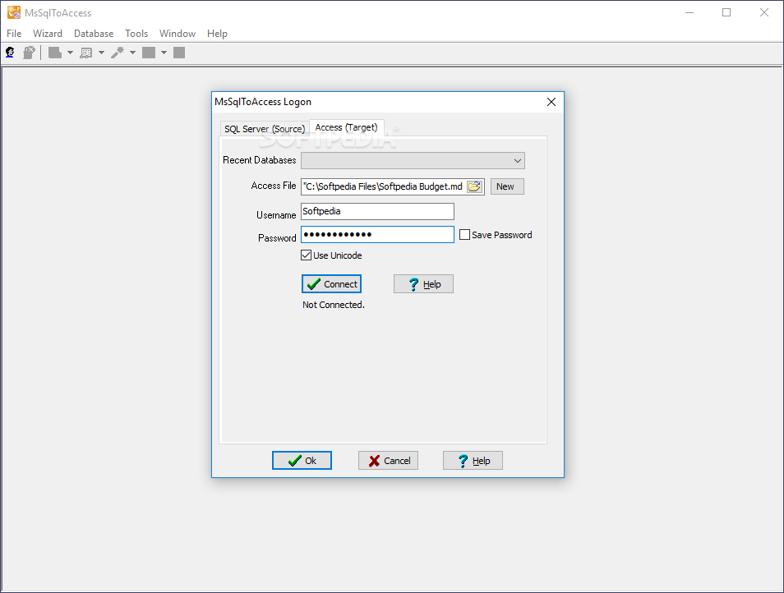784x593 pixels.
Task: Open the Database menu
Action: click(94, 34)
